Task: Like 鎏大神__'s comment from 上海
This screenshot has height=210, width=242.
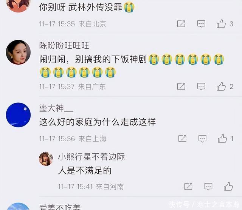Action: 222,138
